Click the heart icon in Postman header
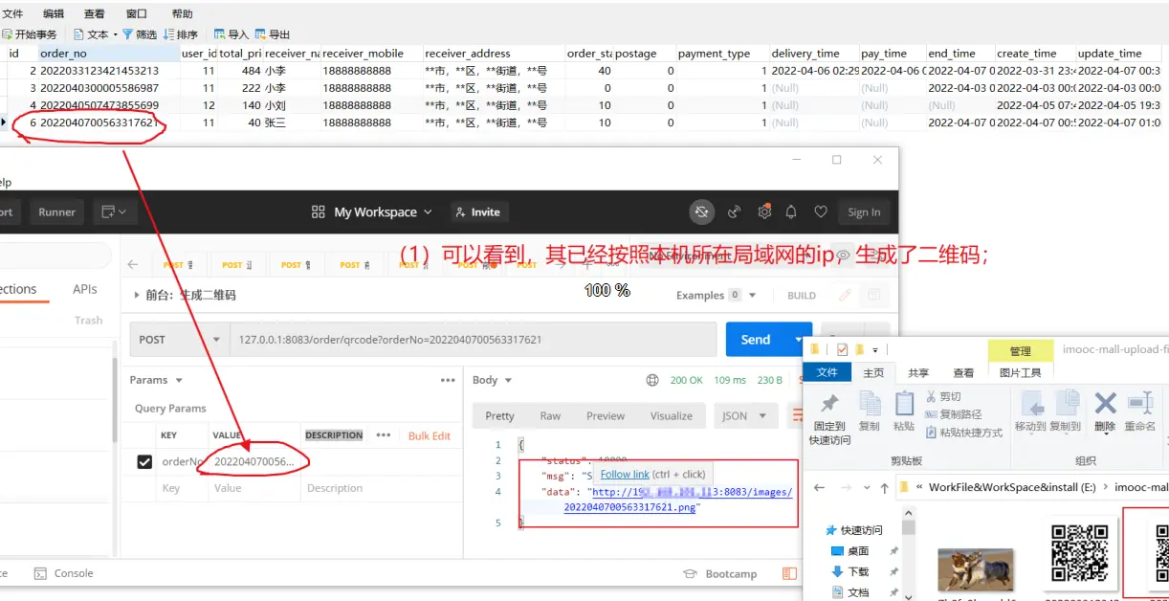The image size is (1169, 601). click(x=820, y=211)
